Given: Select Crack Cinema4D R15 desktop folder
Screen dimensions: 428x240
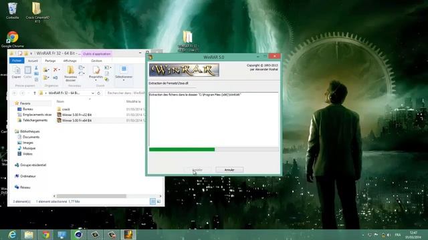Looking at the screenshot, I should point(37,12).
